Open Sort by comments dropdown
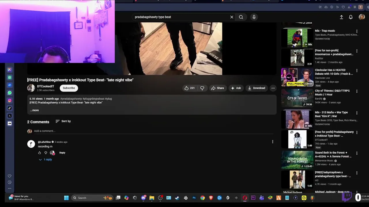This screenshot has height=207, width=369. (63, 121)
